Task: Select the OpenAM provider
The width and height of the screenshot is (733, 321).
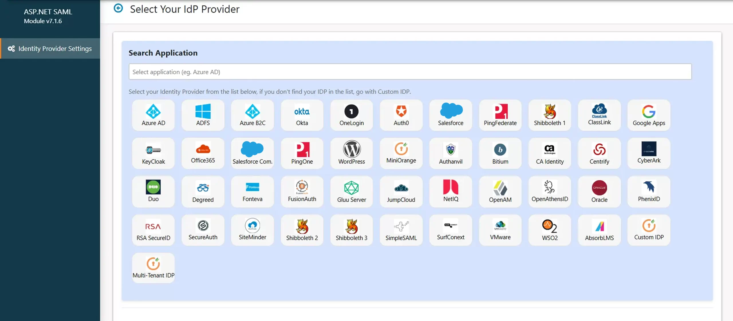Action: point(500,192)
